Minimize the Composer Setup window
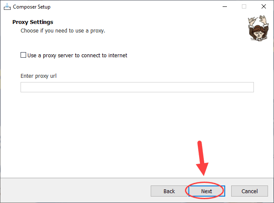Image resolution: width=274 pixels, height=203 pixels. point(225,7)
